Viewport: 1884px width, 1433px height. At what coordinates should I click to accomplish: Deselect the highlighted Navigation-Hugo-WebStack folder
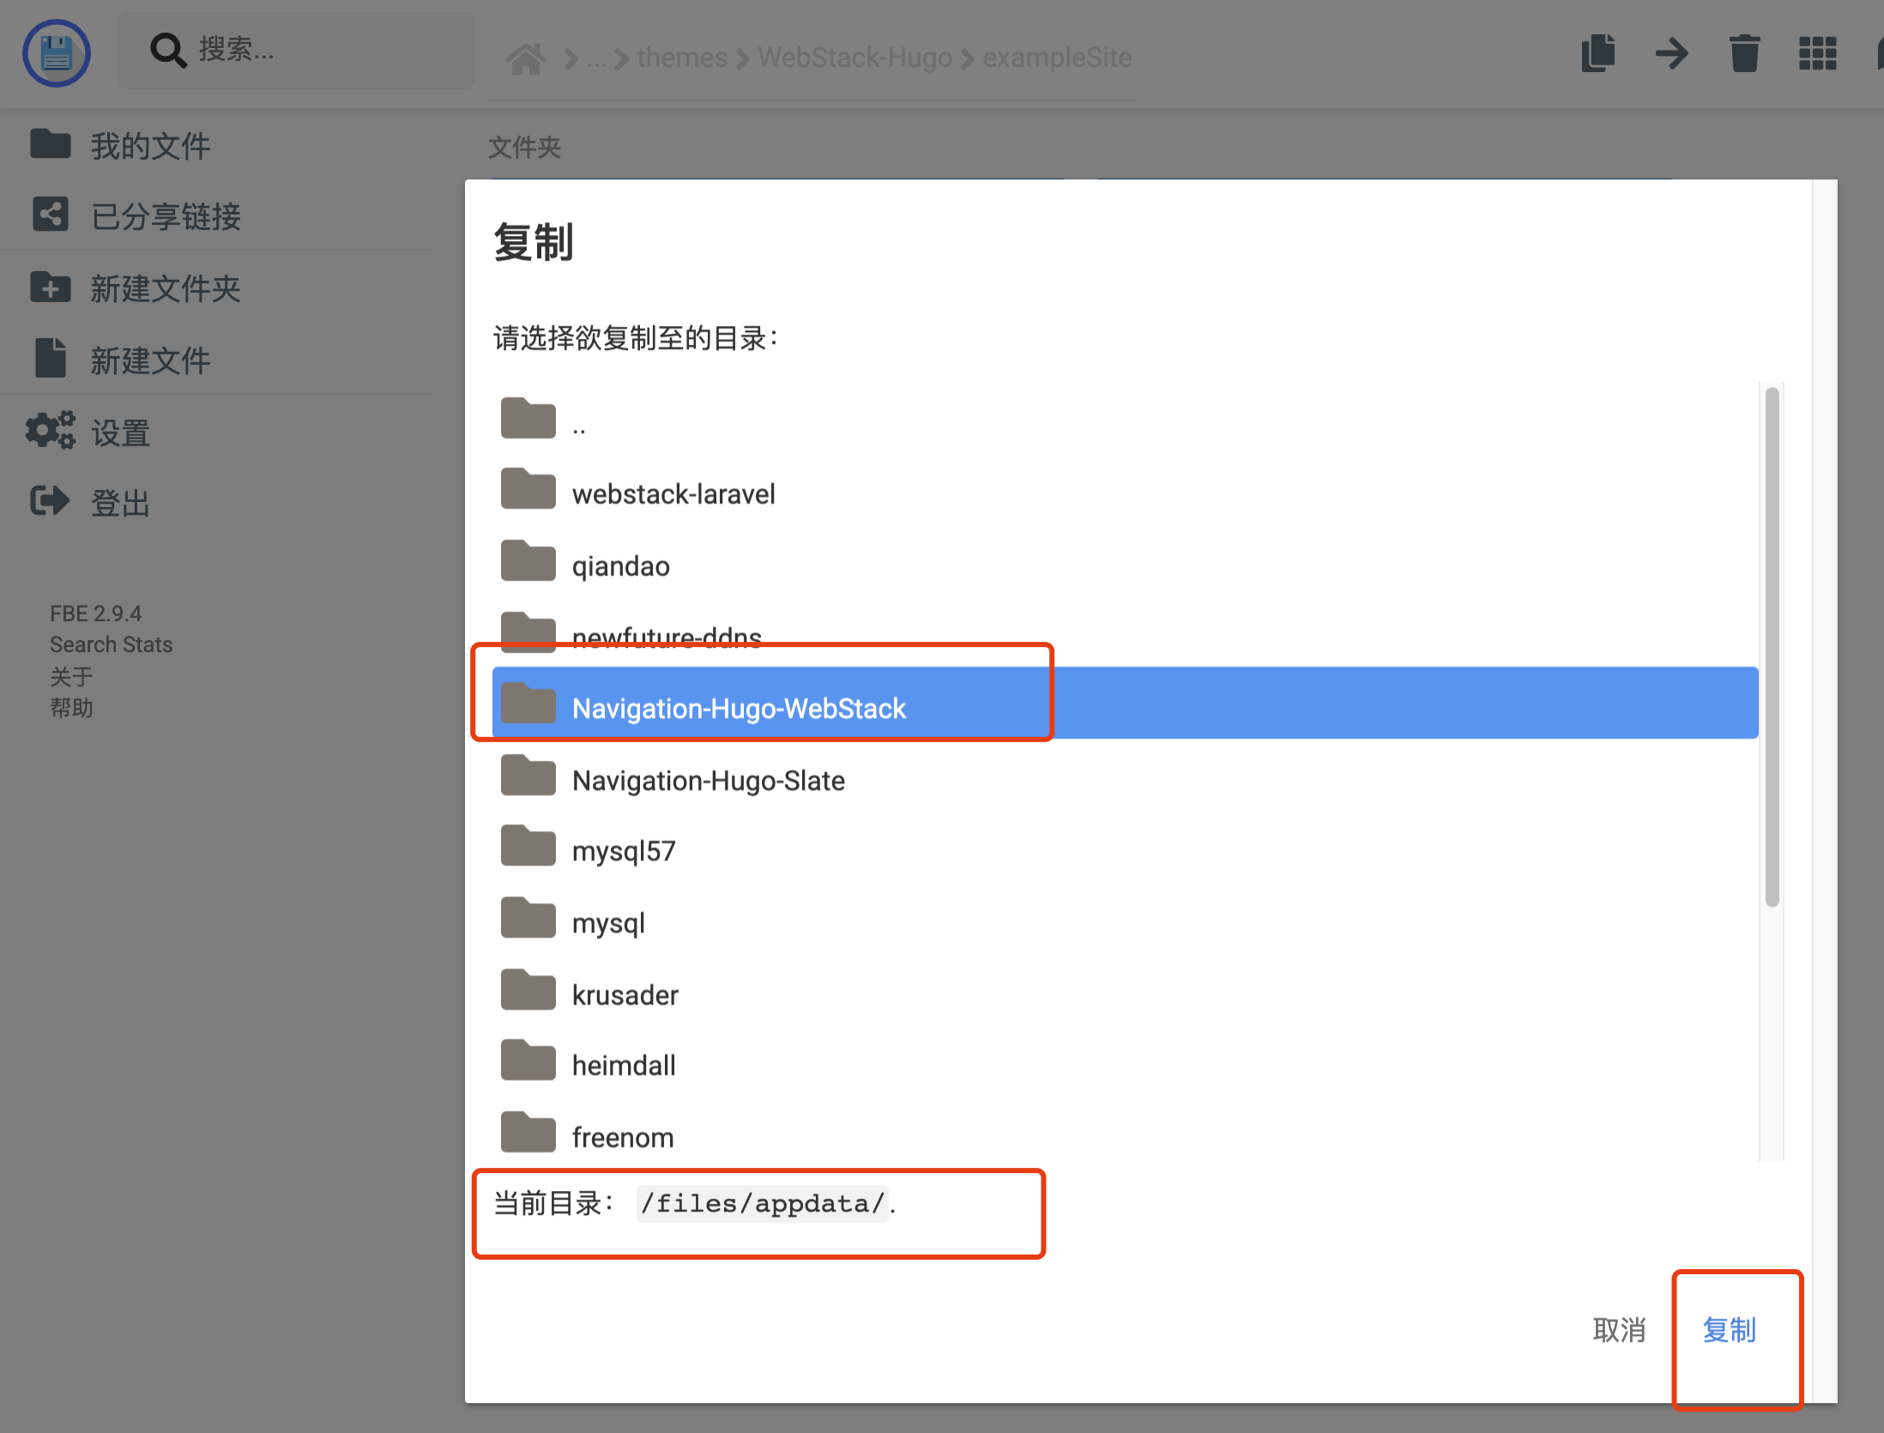coord(739,708)
